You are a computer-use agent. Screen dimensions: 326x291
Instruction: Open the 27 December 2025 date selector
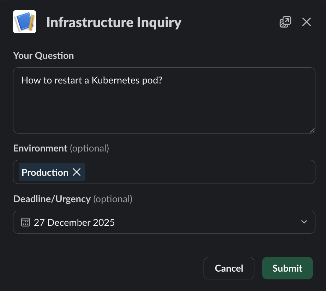(x=164, y=222)
